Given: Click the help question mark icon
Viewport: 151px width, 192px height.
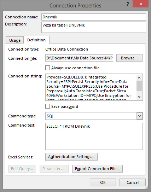Looking at the screenshot, I should tap(128, 4).
